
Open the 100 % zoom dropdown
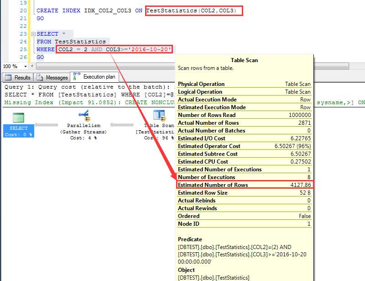(x=26, y=66)
